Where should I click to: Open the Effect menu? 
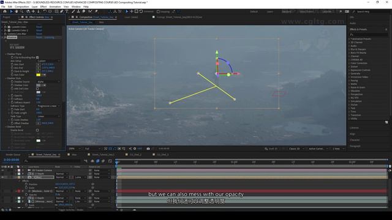(x=43, y=7)
